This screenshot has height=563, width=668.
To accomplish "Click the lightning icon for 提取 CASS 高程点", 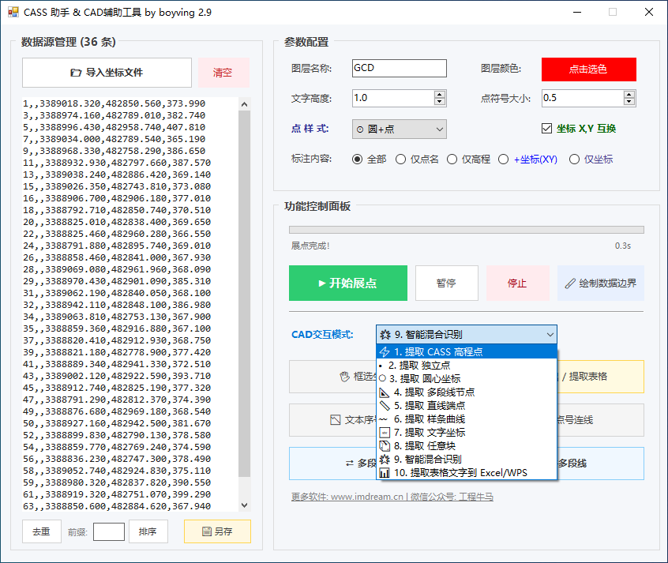I will coord(385,352).
